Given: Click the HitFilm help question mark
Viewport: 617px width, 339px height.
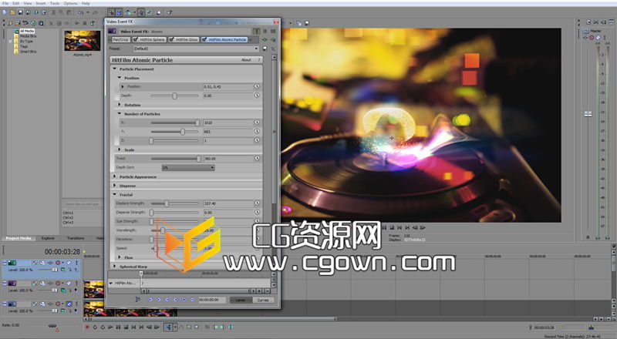Looking at the screenshot, I should [x=259, y=60].
